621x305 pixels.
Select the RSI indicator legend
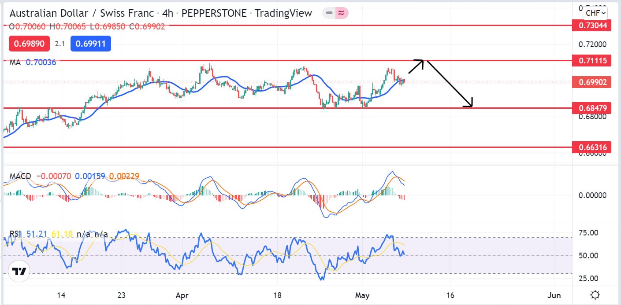pos(15,234)
